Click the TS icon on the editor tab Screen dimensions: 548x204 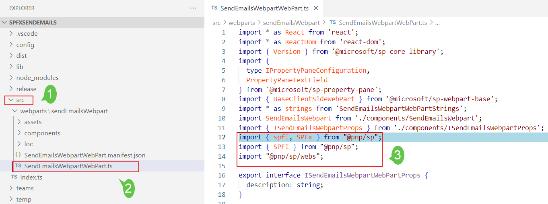coord(214,8)
